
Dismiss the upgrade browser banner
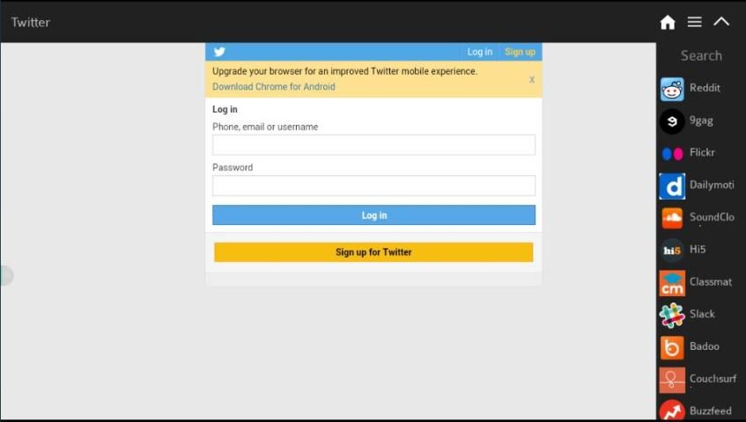click(532, 80)
